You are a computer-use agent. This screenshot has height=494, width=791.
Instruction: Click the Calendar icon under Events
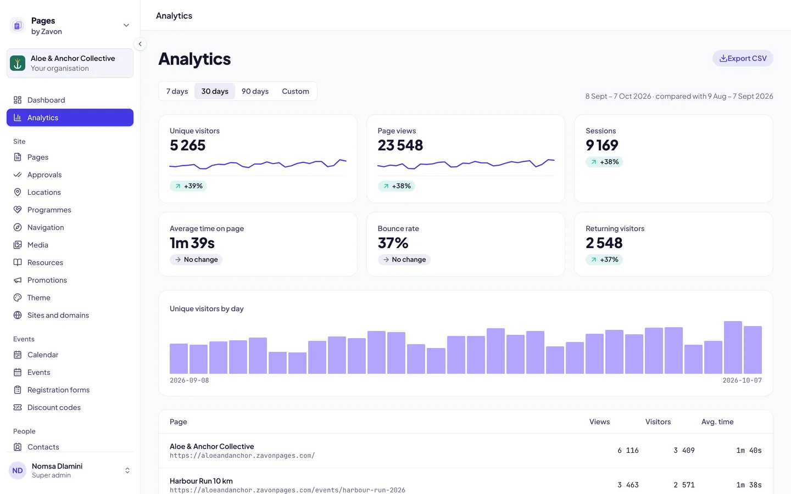point(18,355)
